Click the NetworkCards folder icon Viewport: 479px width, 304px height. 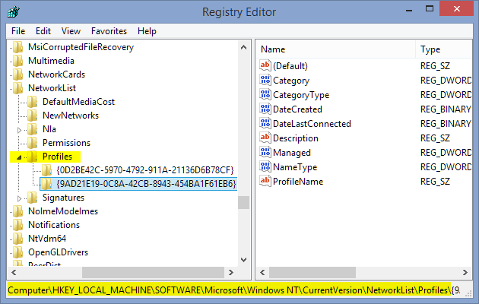click(x=18, y=74)
